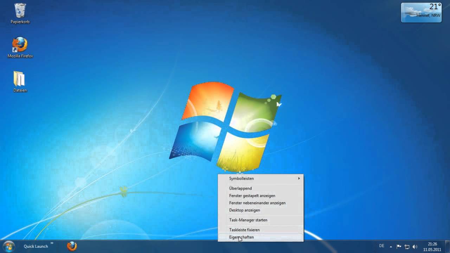Open the volume speaker tray icon
This screenshot has height=253, width=450.
coord(415,247)
